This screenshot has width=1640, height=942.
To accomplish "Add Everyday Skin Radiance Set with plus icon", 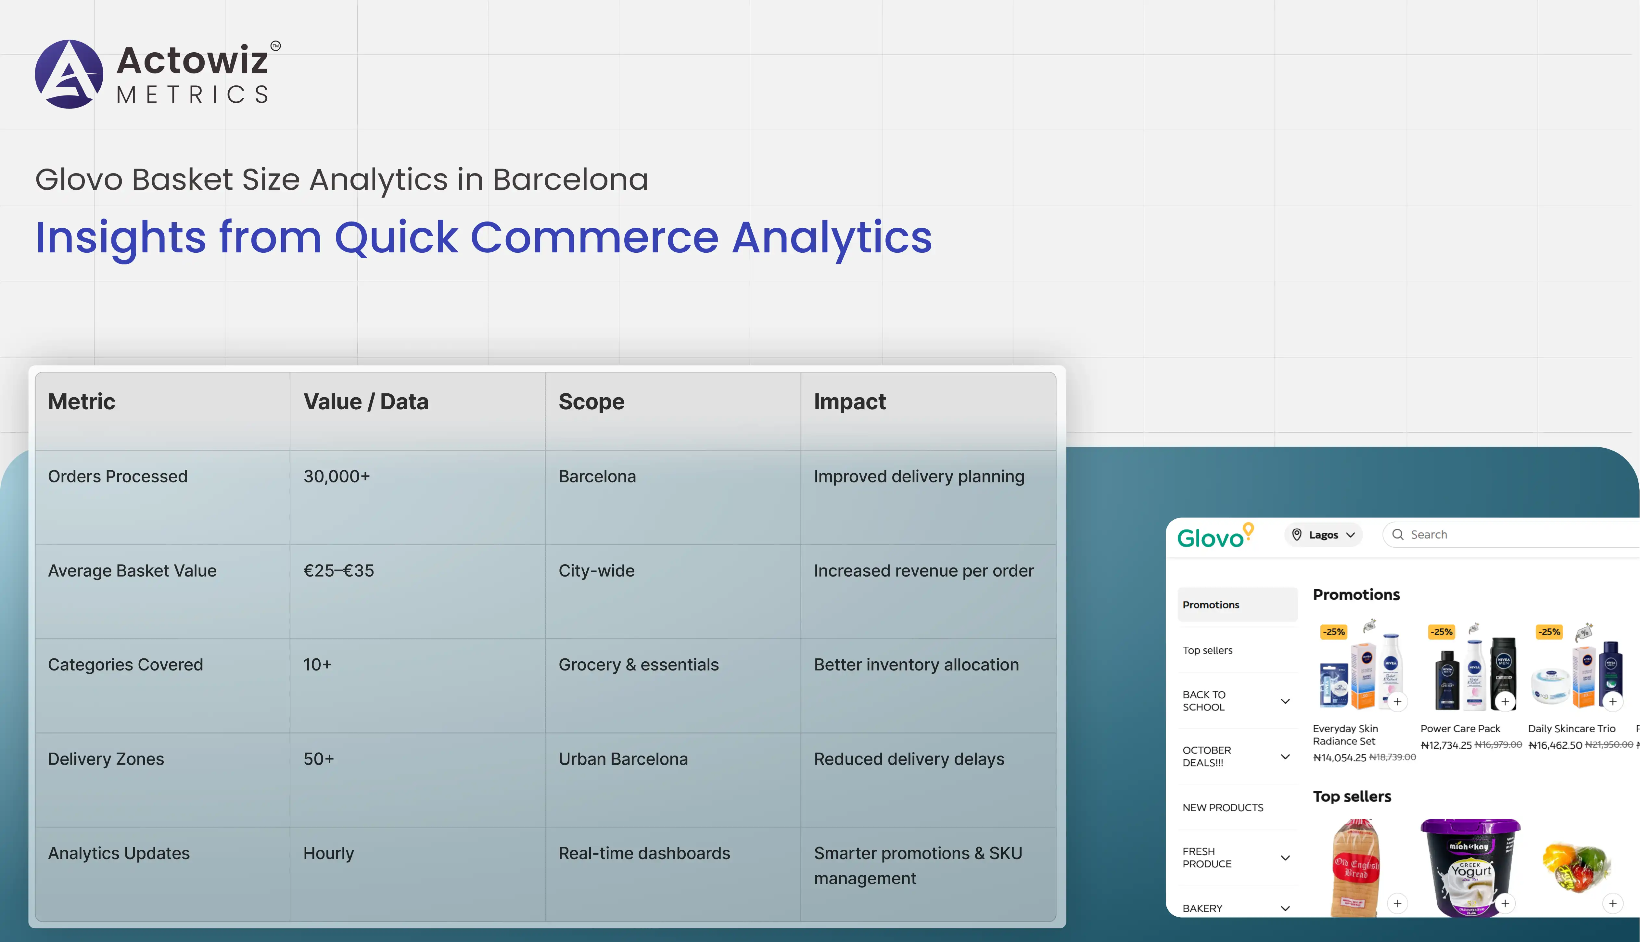I will [1397, 702].
